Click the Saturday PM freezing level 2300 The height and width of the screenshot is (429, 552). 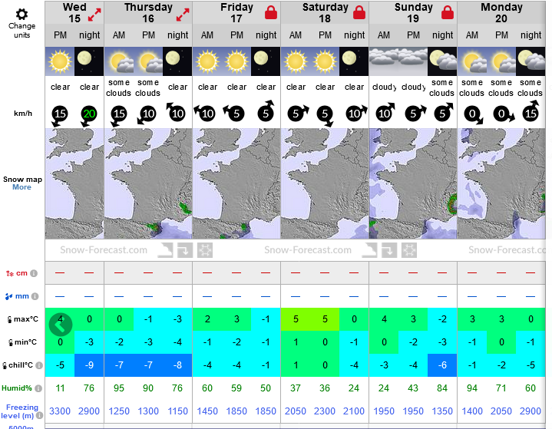click(325, 411)
